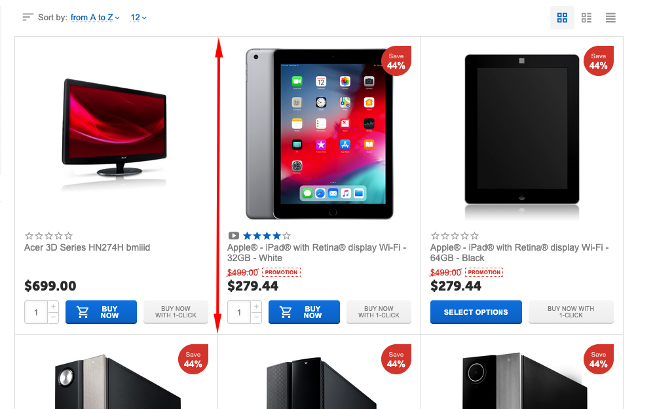Click Save 44% badge on iPad 64GB Black

click(x=598, y=61)
